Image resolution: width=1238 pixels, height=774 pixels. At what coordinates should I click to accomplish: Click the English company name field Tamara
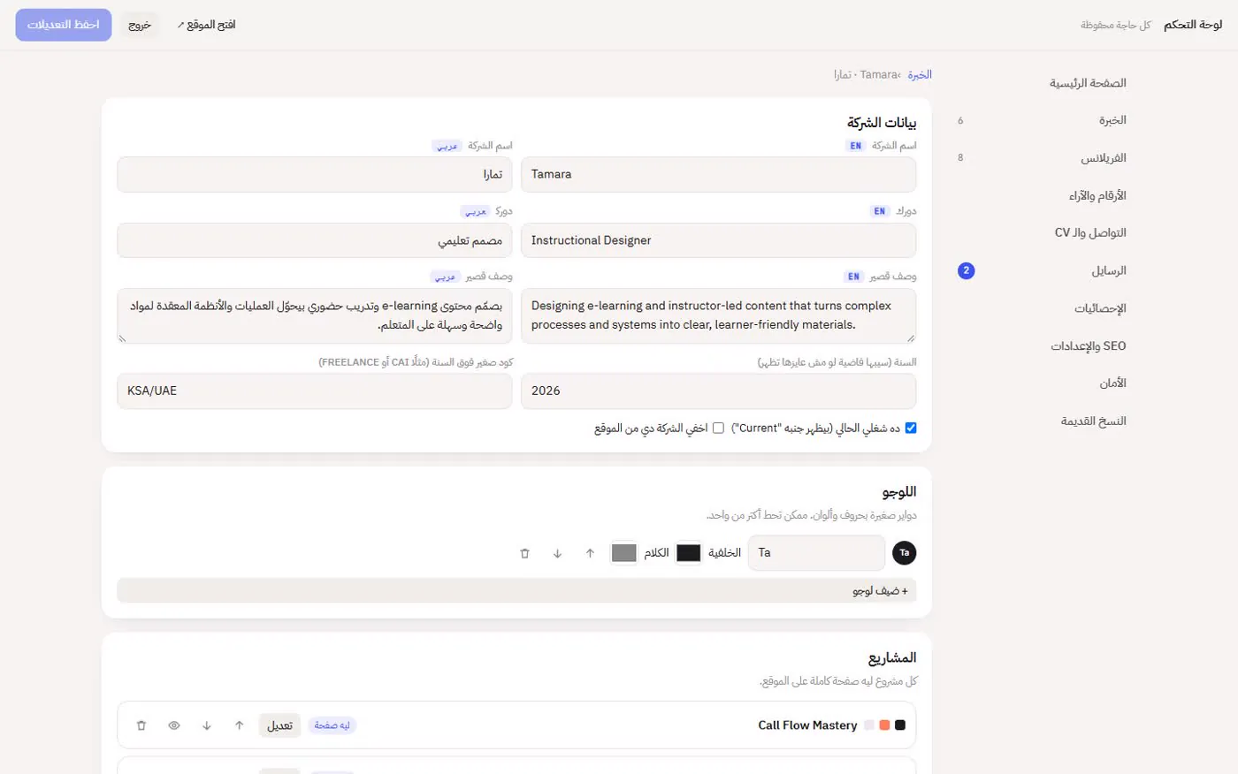[x=718, y=174]
